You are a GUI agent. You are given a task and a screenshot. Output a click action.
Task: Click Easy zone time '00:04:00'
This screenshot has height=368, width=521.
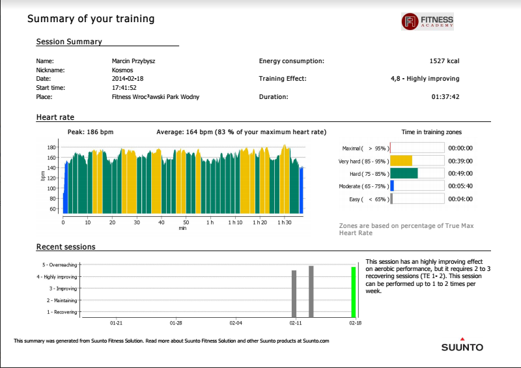(x=460, y=199)
